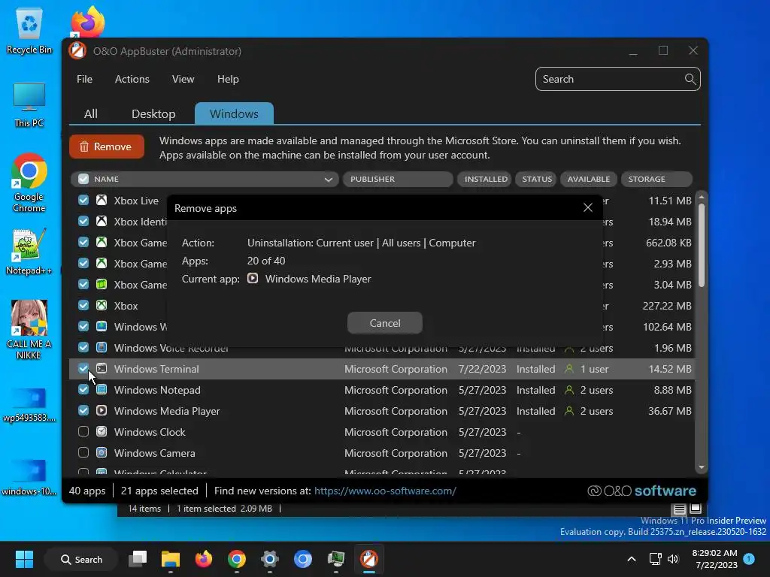
Task: Select Google Chrome desktop shortcut
Action: (x=29, y=183)
